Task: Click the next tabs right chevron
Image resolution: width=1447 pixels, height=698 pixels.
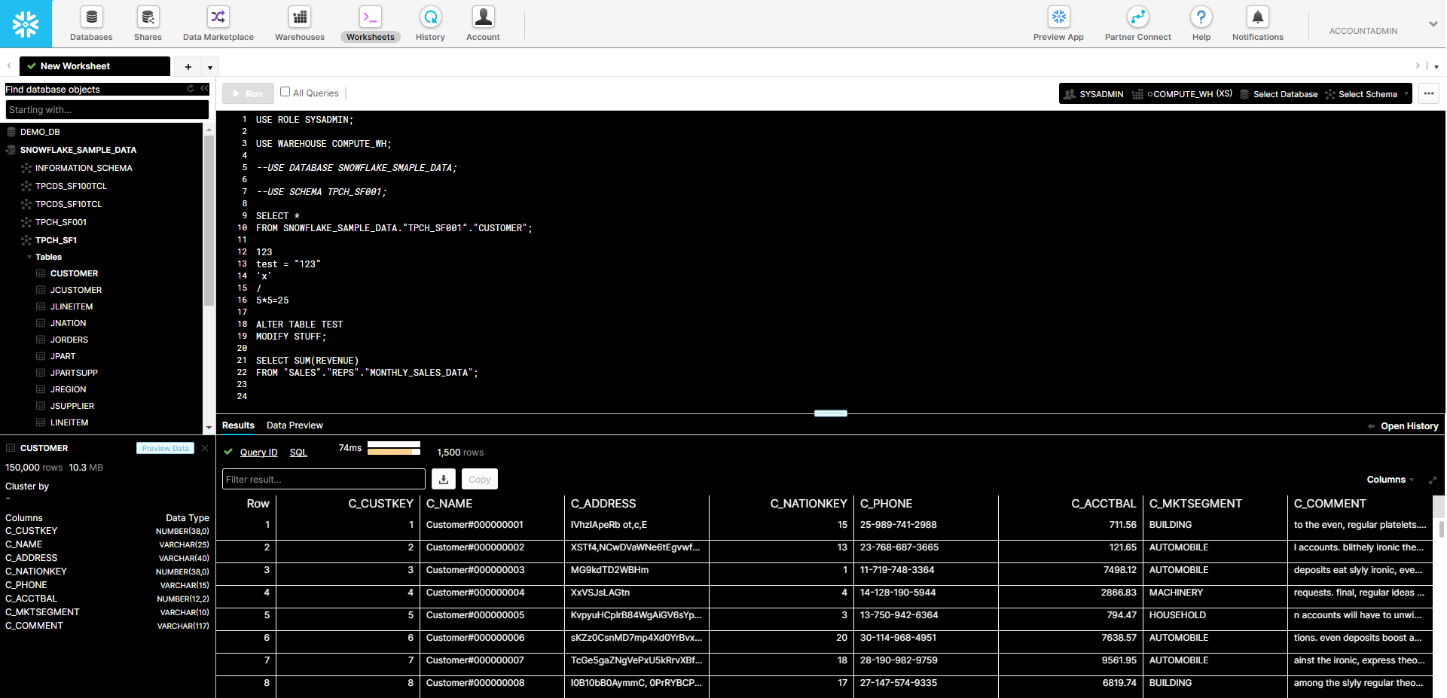Action: tap(1418, 66)
